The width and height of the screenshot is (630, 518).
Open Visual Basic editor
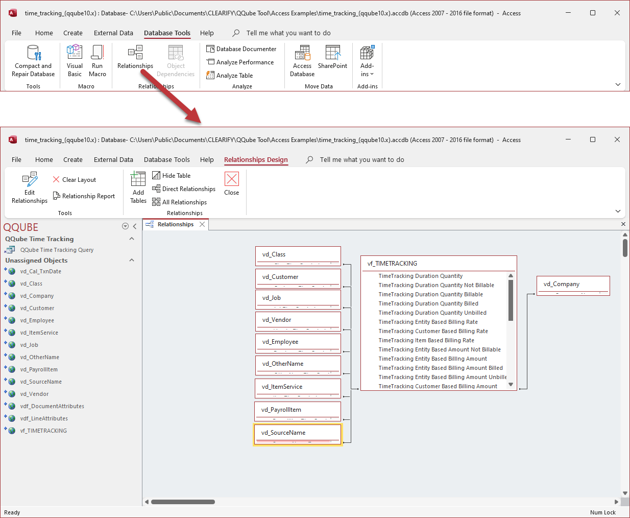point(75,61)
